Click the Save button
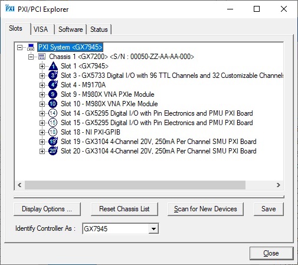The image size is (298, 265). tap(268, 209)
